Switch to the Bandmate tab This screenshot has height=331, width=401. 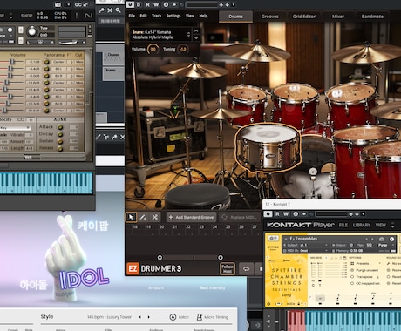[x=372, y=17]
